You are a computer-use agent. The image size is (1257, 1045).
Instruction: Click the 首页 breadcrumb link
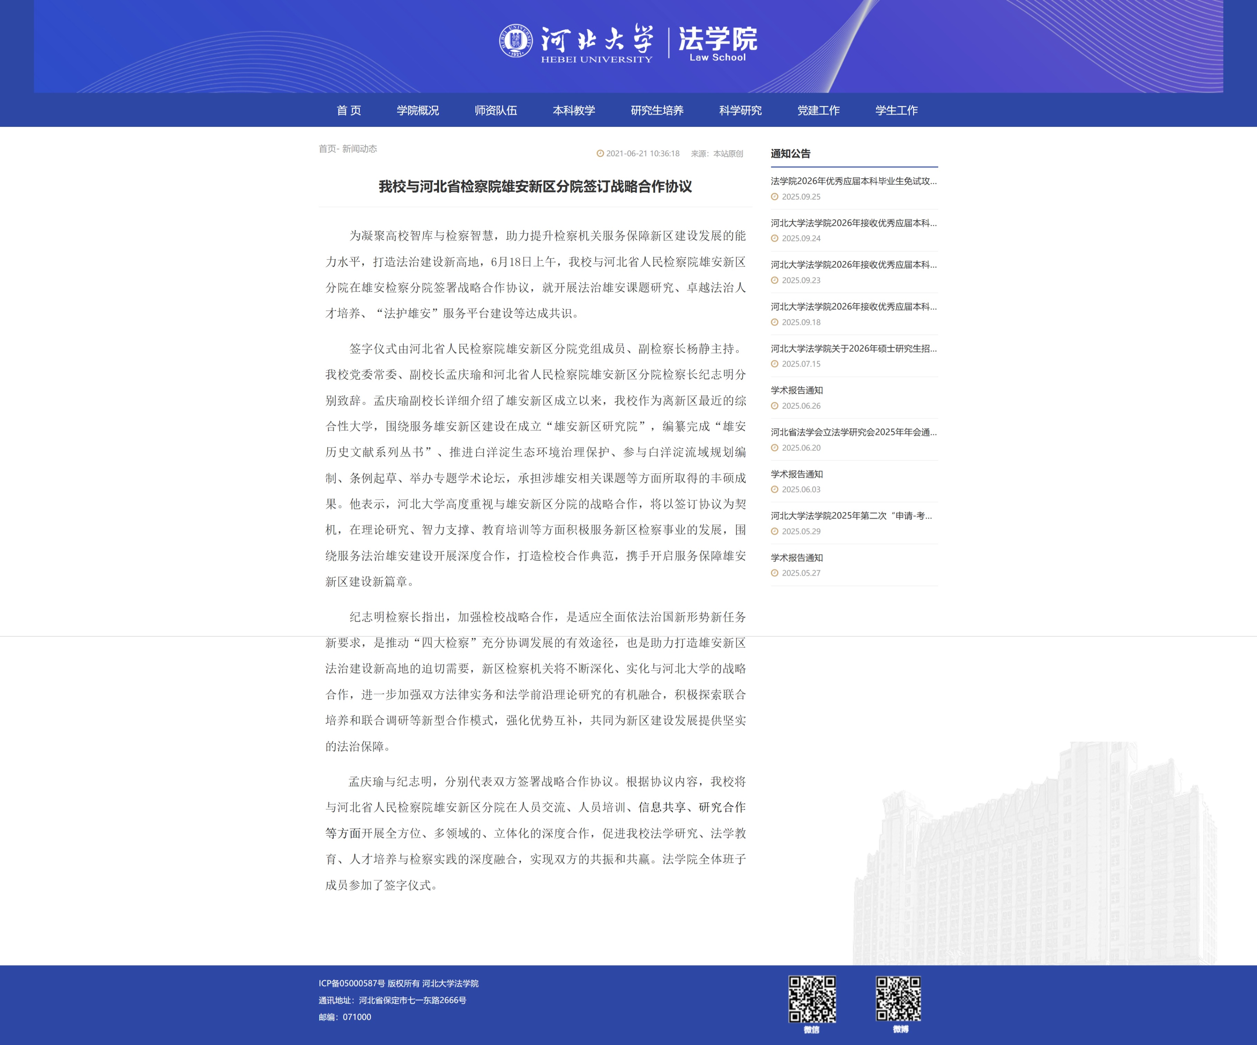[x=327, y=148]
